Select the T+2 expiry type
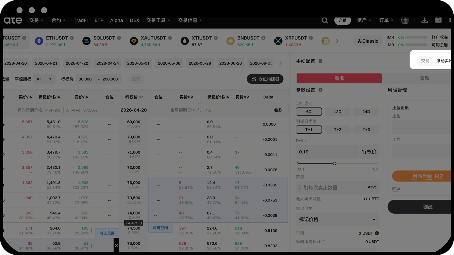454x255 pixels. point(337,129)
